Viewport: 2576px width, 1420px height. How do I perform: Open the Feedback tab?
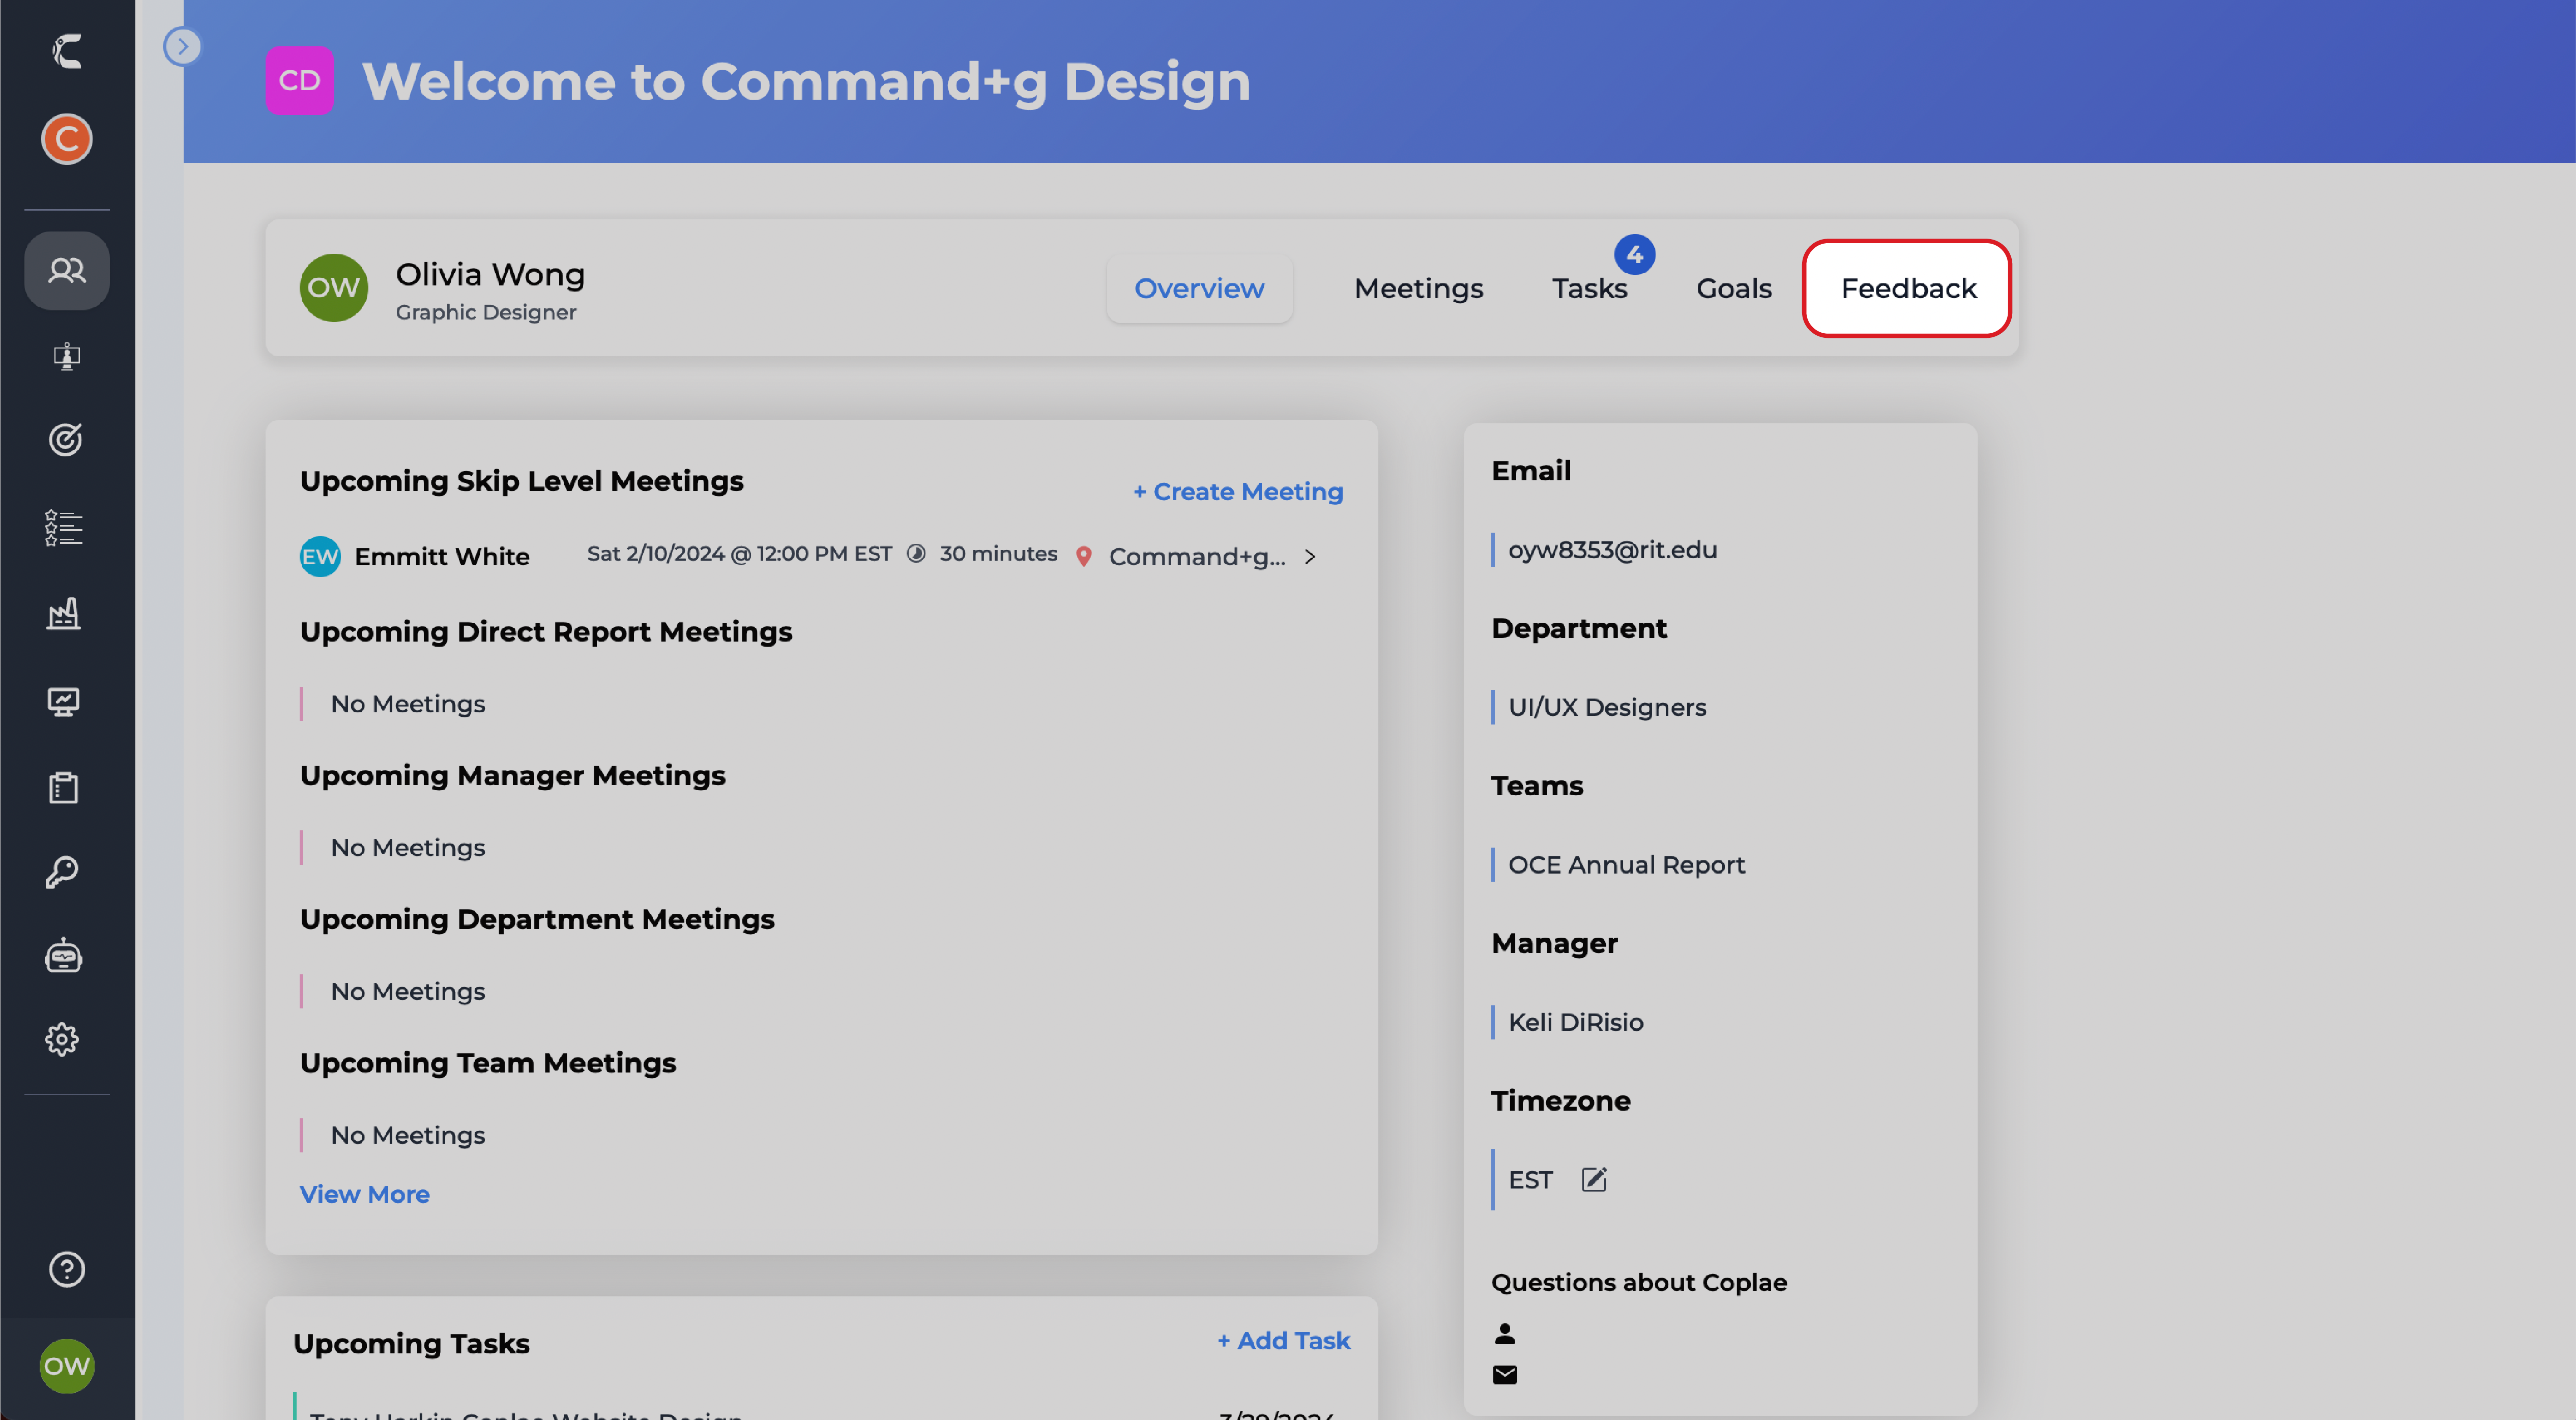click(x=1908, y=288)
